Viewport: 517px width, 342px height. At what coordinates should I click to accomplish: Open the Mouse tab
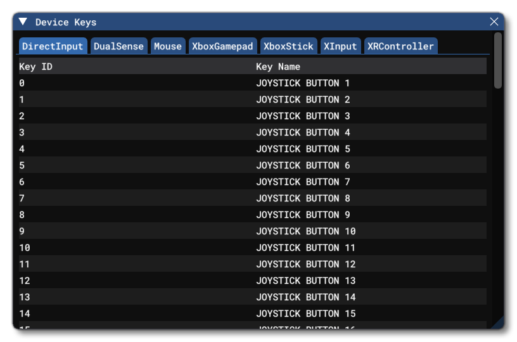point(168,46)
